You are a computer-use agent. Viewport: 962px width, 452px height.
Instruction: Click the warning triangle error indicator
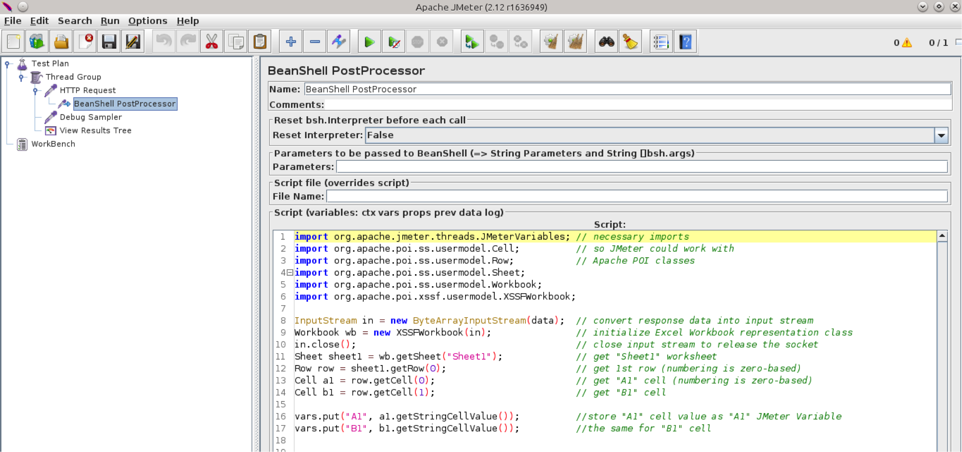[x=907, y=43]
